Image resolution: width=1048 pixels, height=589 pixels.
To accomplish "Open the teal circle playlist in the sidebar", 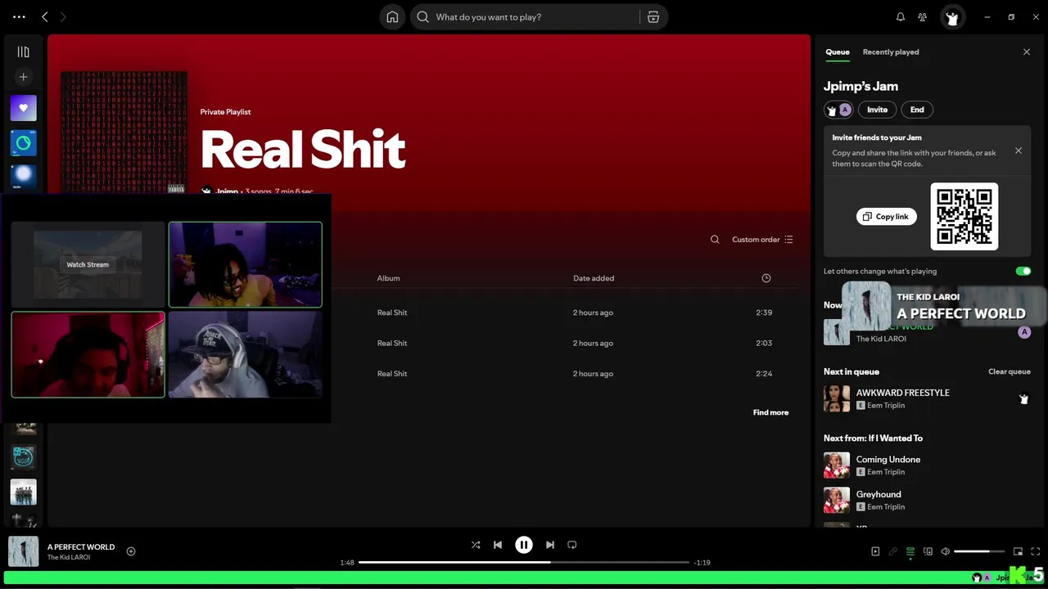I will click(x=23, y=143).
